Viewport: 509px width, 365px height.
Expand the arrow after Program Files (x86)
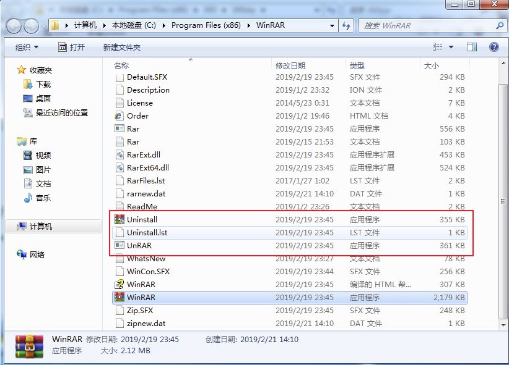pyautogui.click(x=249, y=25)
